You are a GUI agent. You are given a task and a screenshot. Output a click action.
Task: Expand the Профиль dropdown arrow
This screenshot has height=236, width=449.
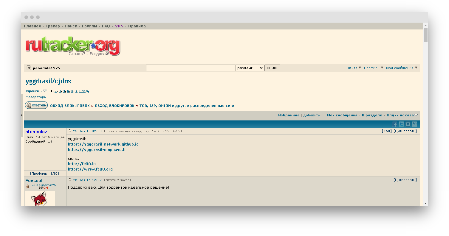(382, 68)
